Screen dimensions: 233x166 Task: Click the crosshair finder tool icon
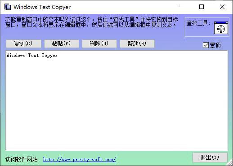click(x=221, y=28)
